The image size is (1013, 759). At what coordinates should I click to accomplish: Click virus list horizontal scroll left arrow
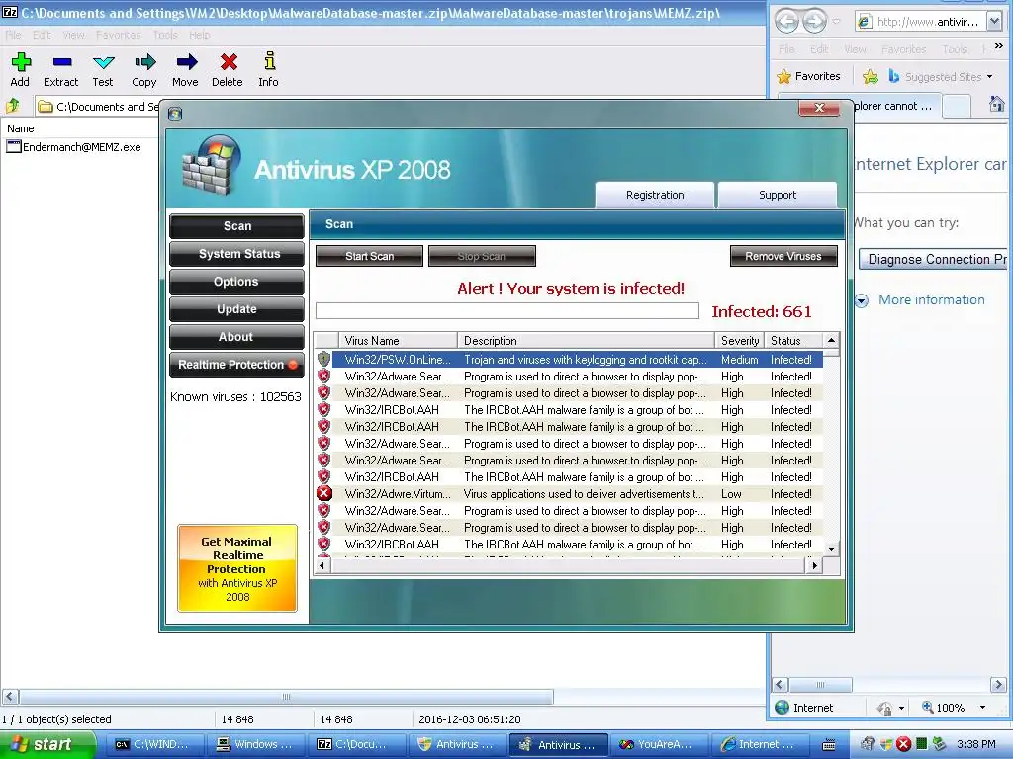pyautogui.click(x=322, y=565)
